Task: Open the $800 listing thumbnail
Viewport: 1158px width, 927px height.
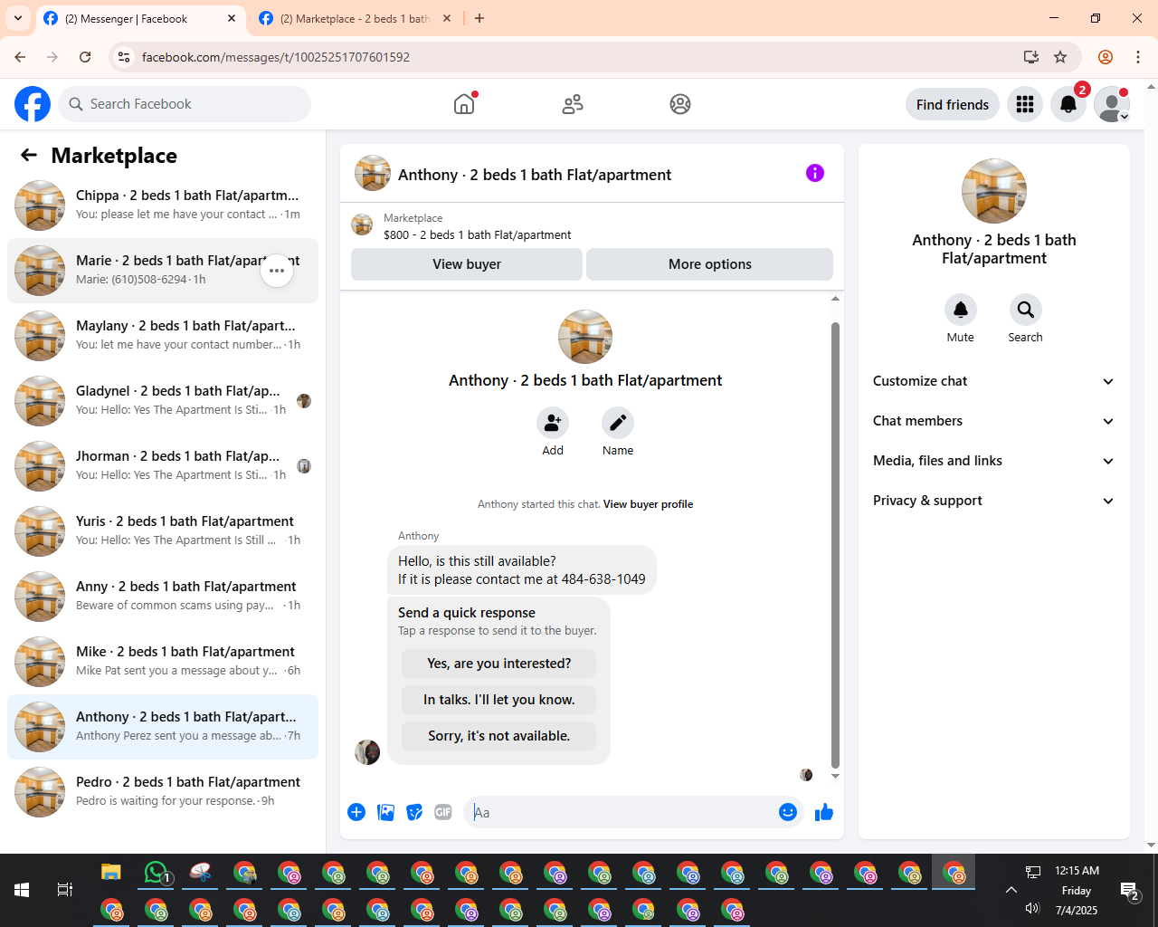Action: (x=362, y=225)
